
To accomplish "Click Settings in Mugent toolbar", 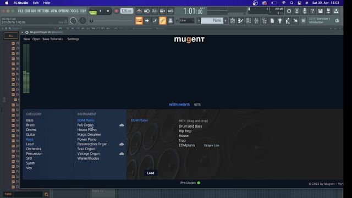I will coord(73,39).
